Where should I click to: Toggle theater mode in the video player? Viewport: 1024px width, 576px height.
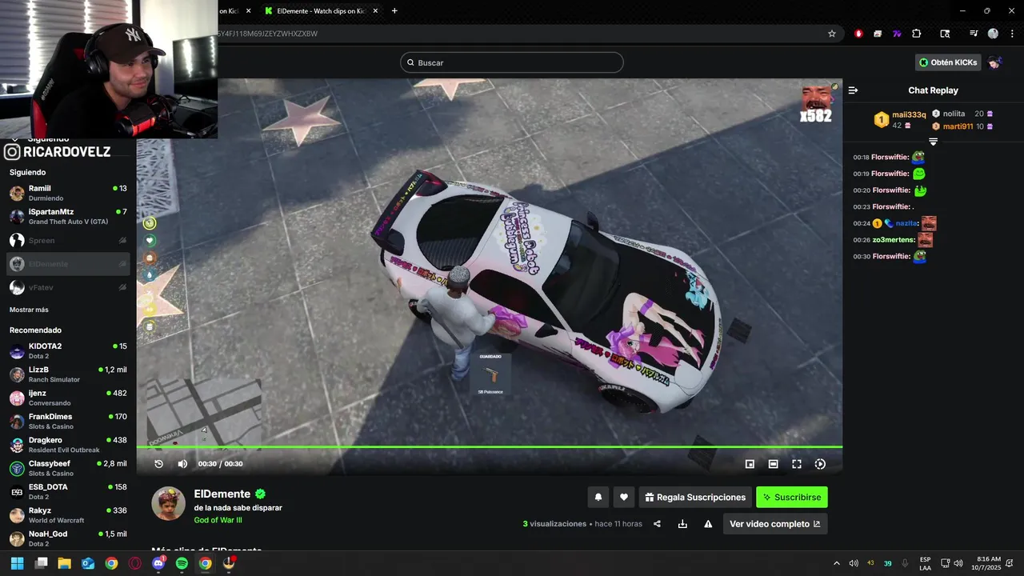coord(773,464)
